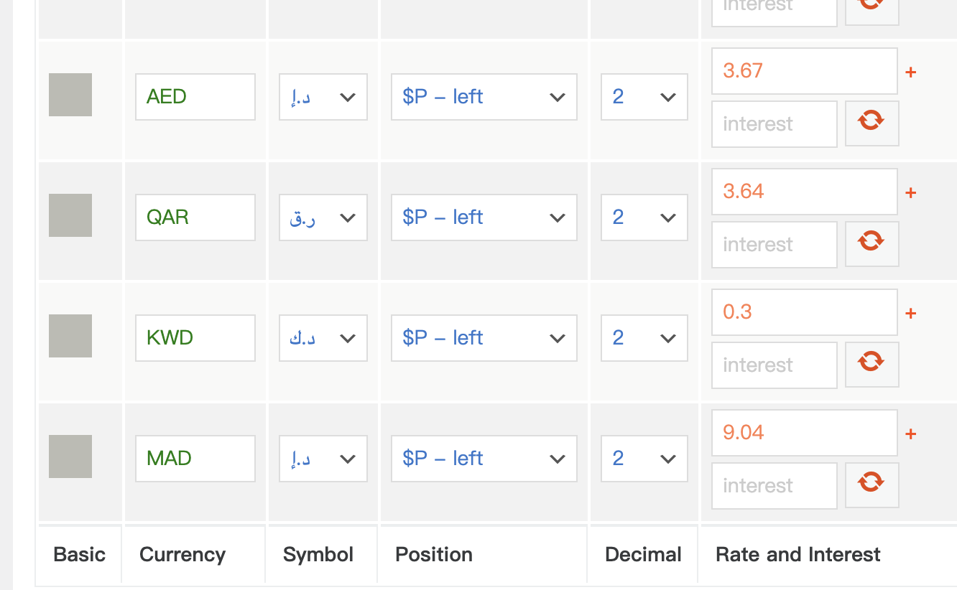Open the AED symbol dropdown
Image resolution: width=957 pixels, height=590 pixels.
pos(323,97)
